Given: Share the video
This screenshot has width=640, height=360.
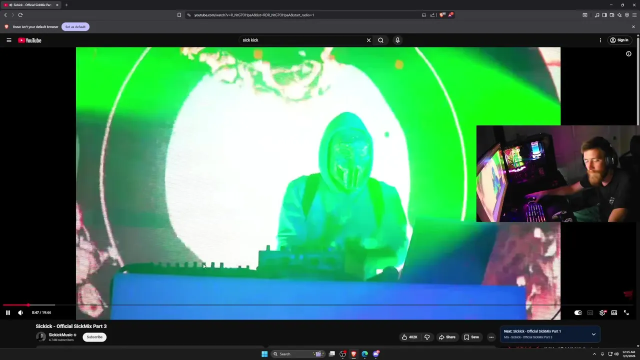Looking at the screenshot, I should (x=447, y=337).
